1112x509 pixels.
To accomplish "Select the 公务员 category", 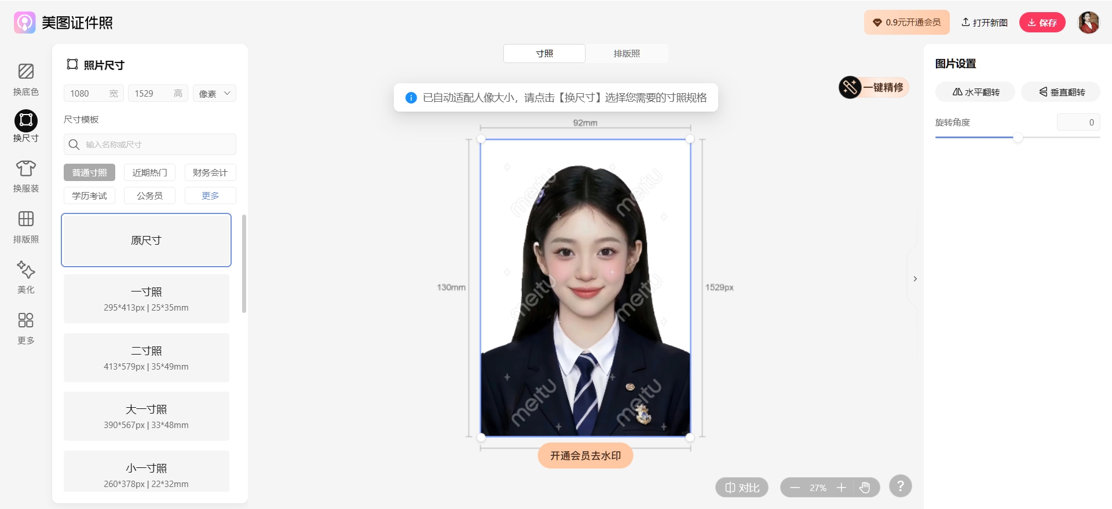I will tap(149, 196).
